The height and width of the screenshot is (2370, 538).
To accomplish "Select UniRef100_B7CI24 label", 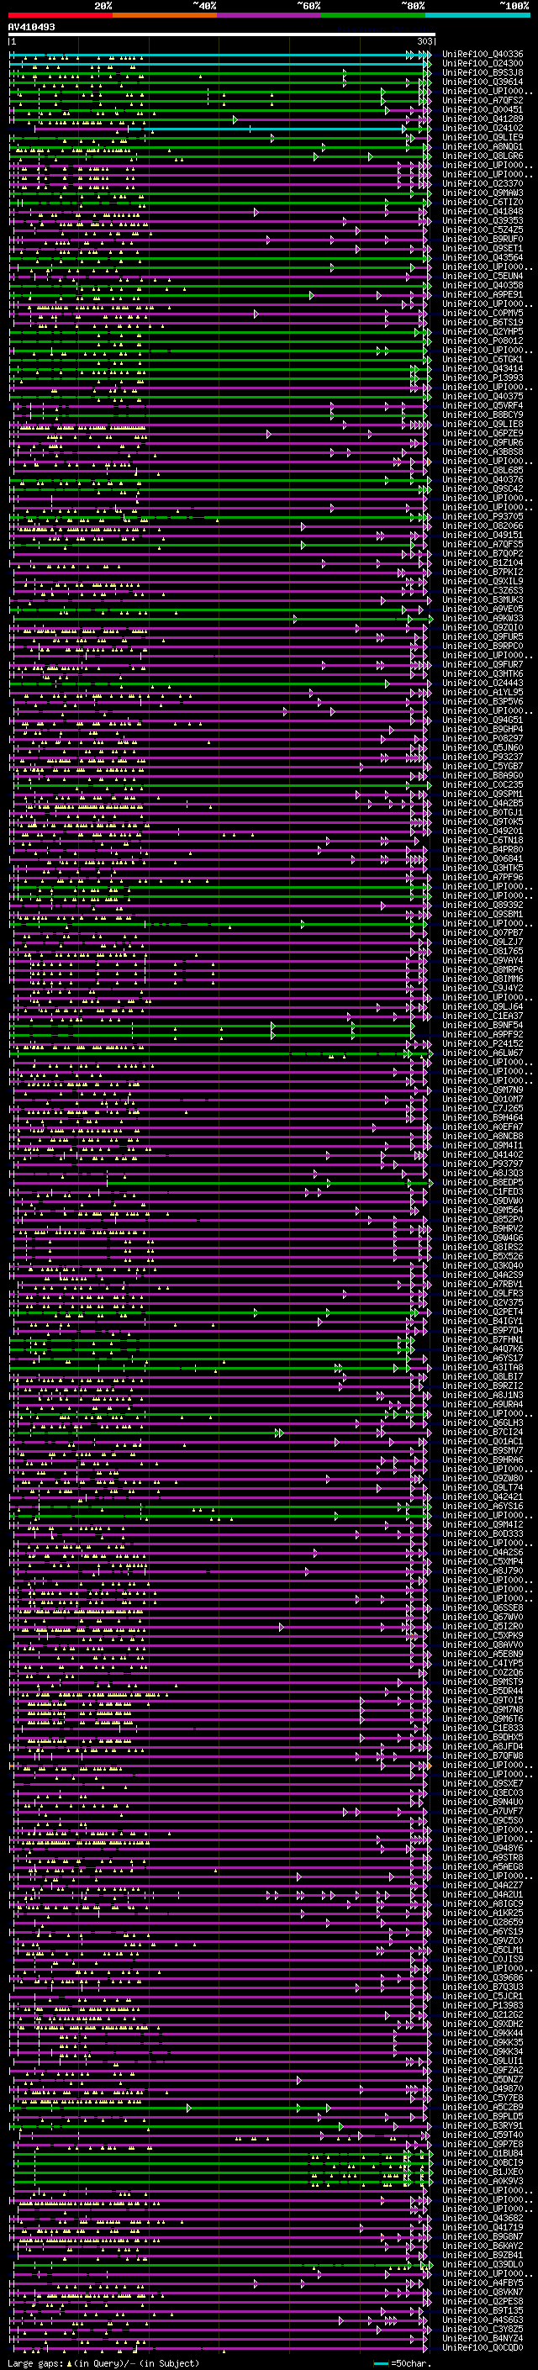I will point(482,1432).
